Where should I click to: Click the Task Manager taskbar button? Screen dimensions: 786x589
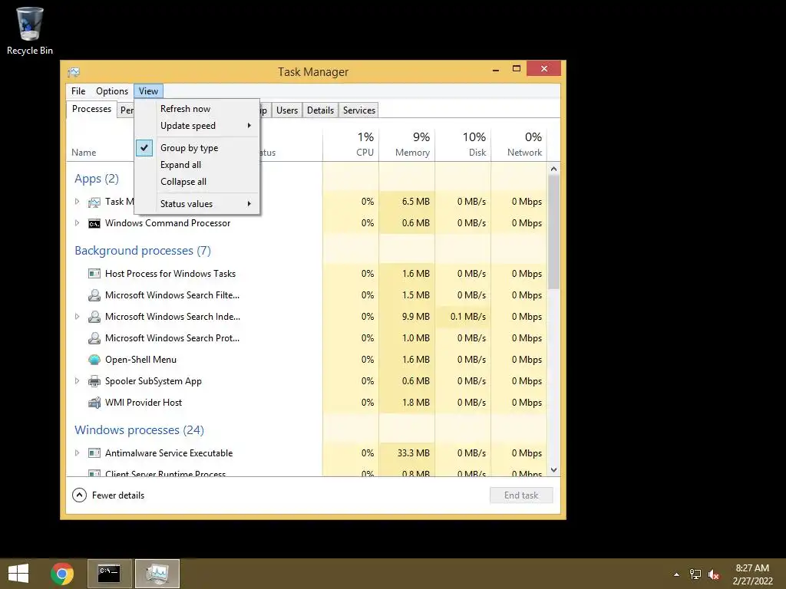[157, 574]
